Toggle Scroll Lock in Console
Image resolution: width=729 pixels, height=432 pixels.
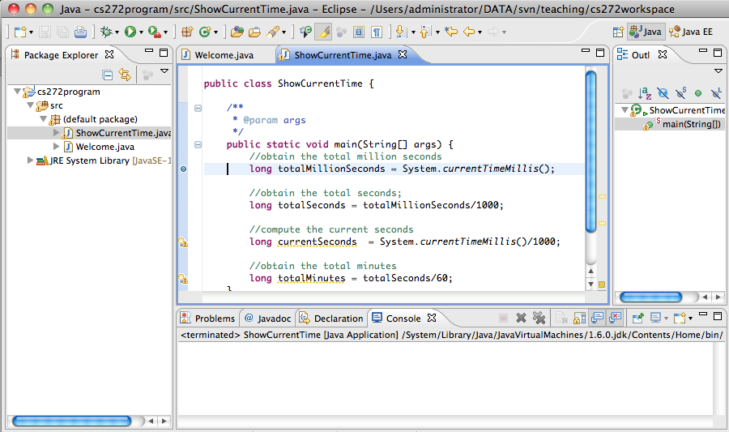[579, 318]
